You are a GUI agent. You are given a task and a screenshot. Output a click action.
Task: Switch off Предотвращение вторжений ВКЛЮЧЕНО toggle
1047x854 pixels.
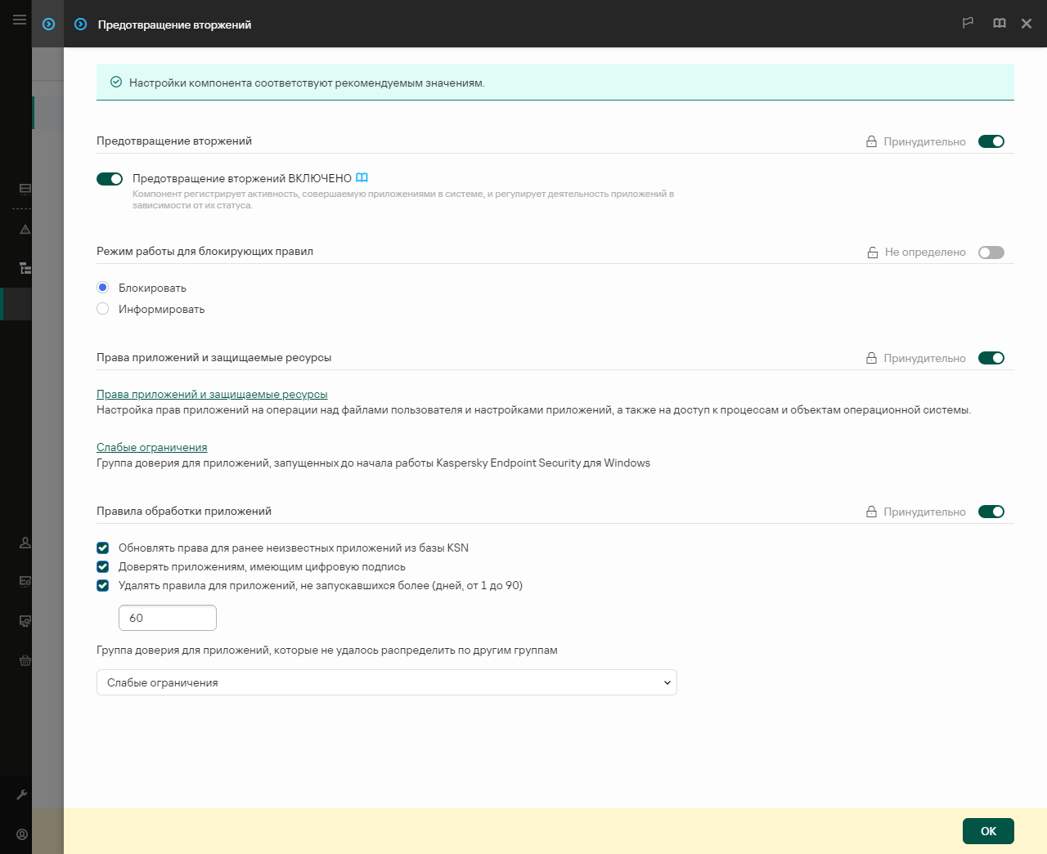pyautogui.click(x=110, y=179)
